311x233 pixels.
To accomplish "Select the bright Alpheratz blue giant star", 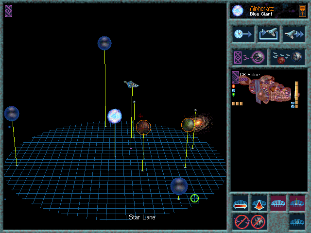I will tap(115, 116).
